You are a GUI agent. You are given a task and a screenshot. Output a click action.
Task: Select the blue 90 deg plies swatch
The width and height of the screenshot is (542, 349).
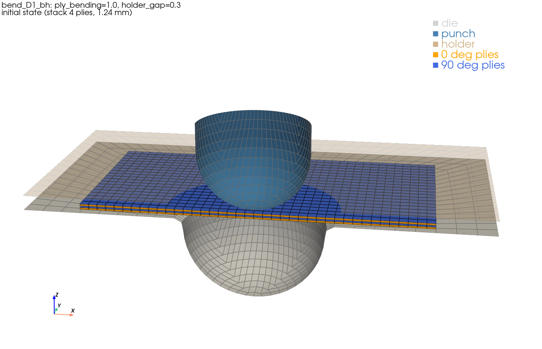[x=436, y=65]
